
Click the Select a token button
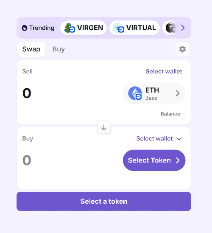point(104,201)
